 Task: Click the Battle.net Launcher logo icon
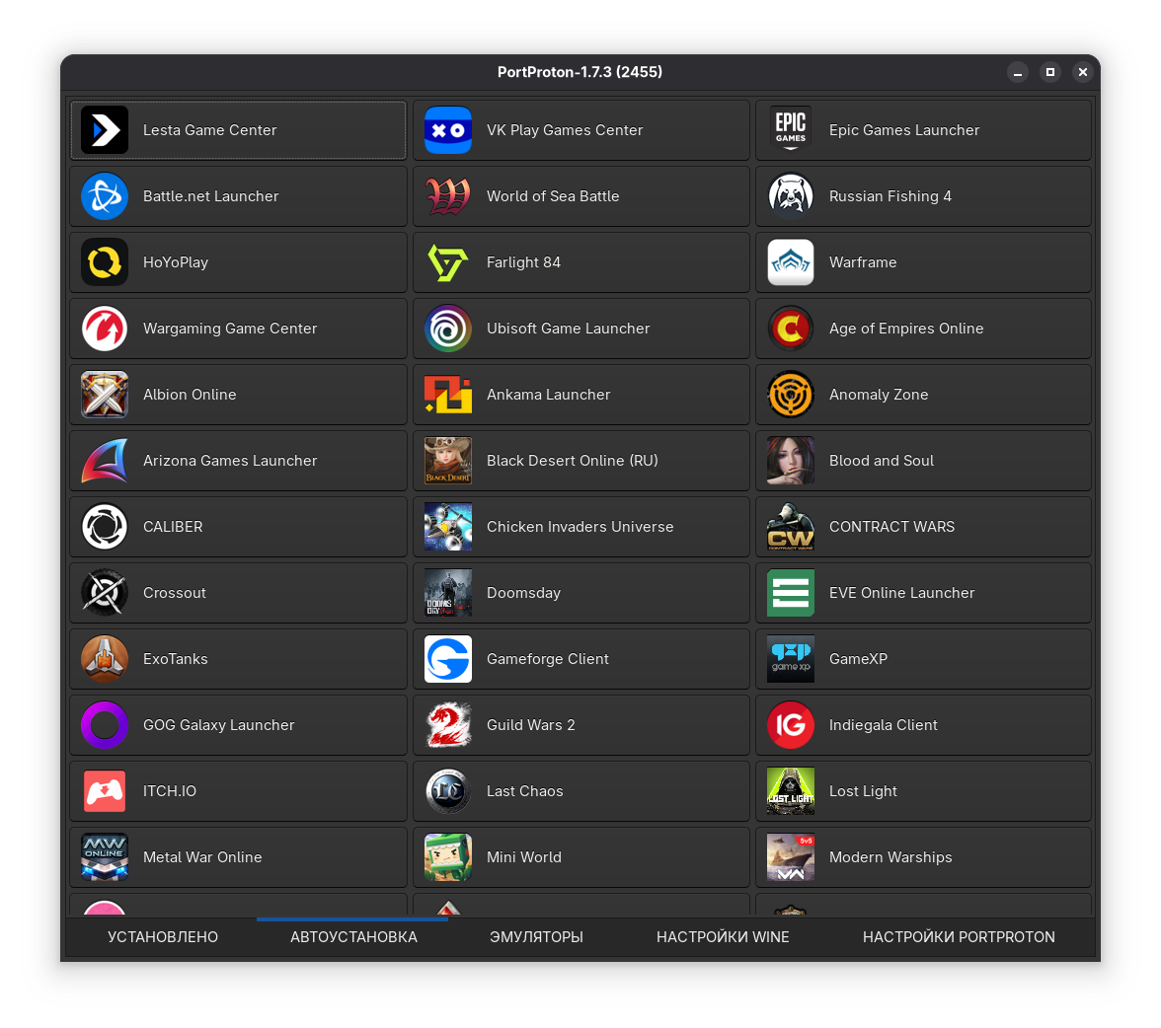[x=105, y=196]
